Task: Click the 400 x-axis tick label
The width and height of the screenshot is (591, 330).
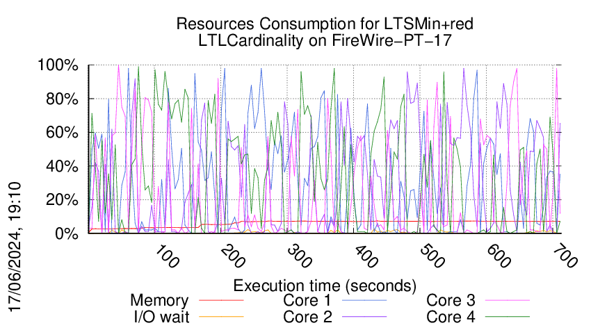Action: [x=366, y=256]
